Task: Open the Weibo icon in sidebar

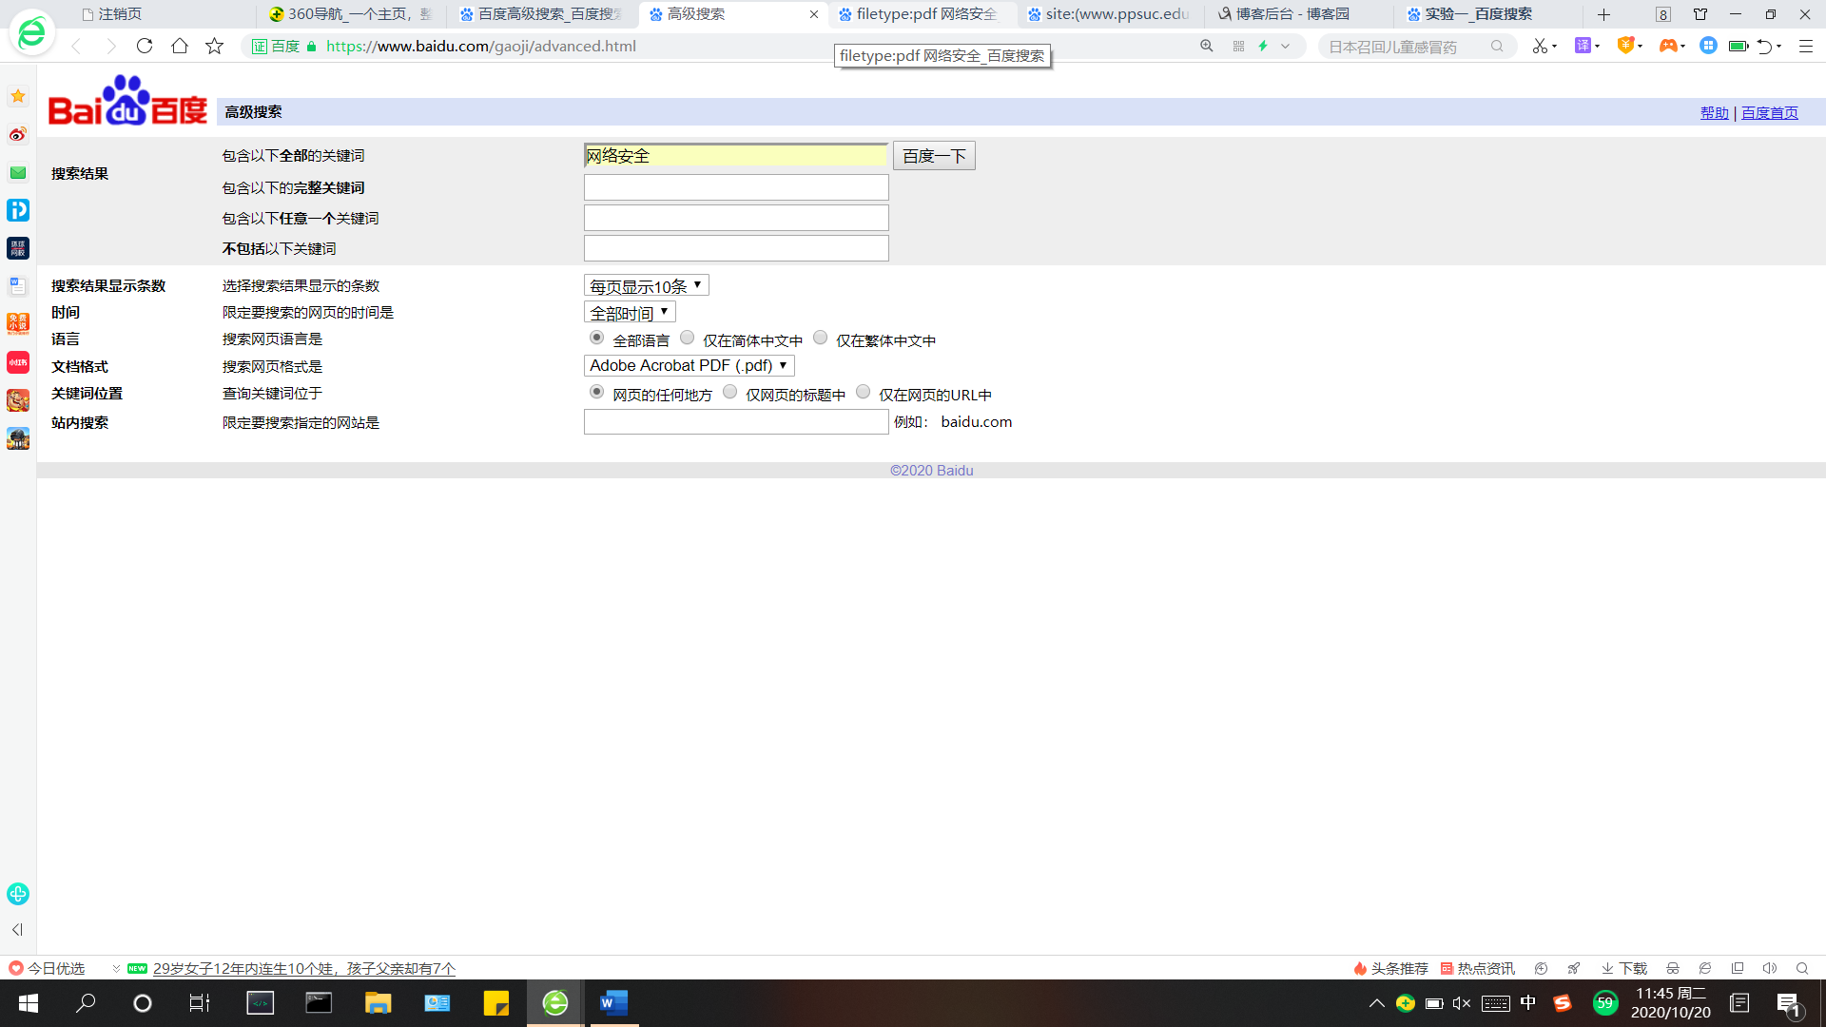Action: tap(18, 134)
